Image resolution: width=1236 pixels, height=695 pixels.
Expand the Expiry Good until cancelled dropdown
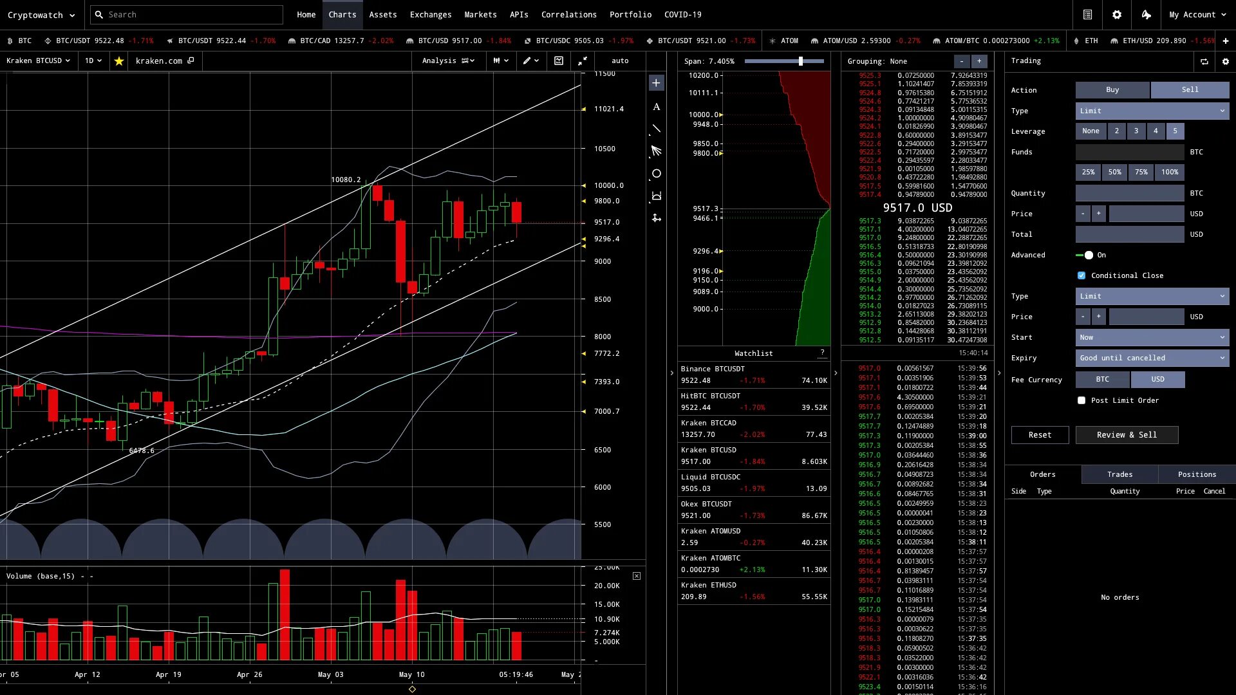[1152, 358]
